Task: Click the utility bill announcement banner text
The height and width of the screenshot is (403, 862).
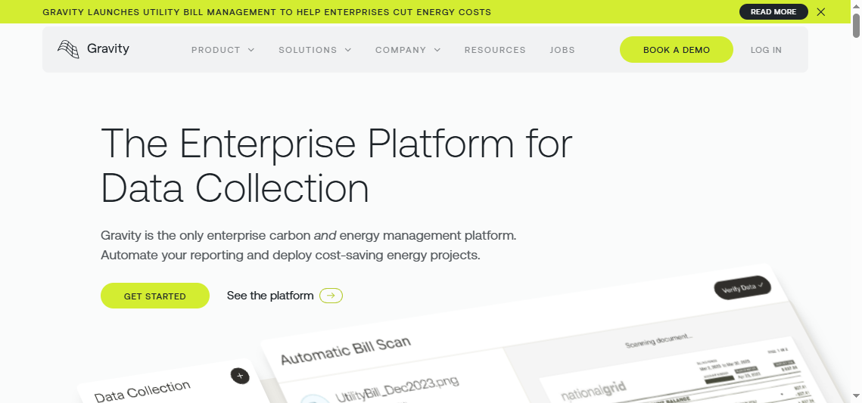Action: pos(266,12)
